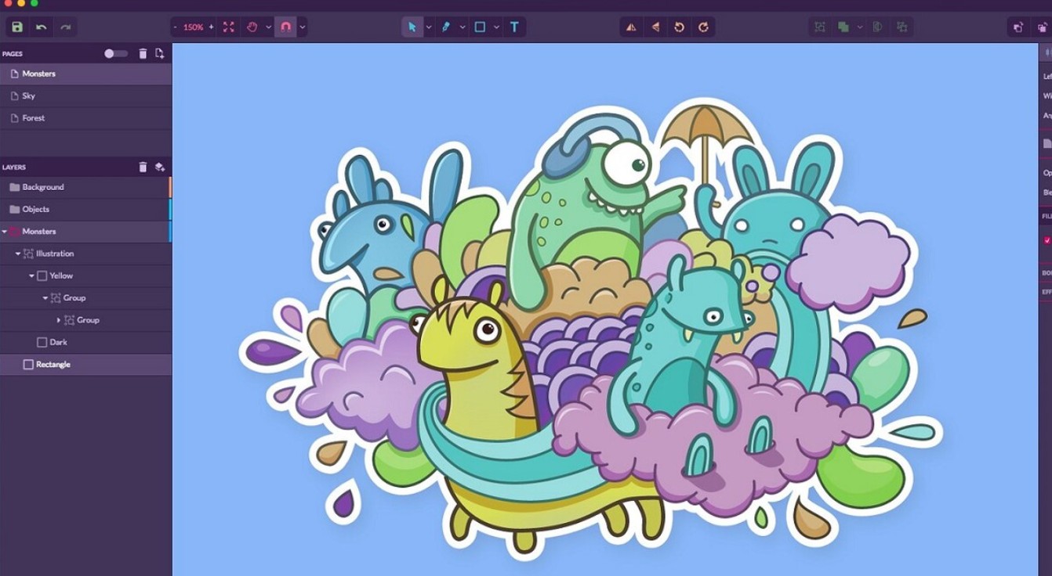Viewport: 1052px width, 576px height.
Task: Expand the nested inner Group
Action: pos(58,320)
